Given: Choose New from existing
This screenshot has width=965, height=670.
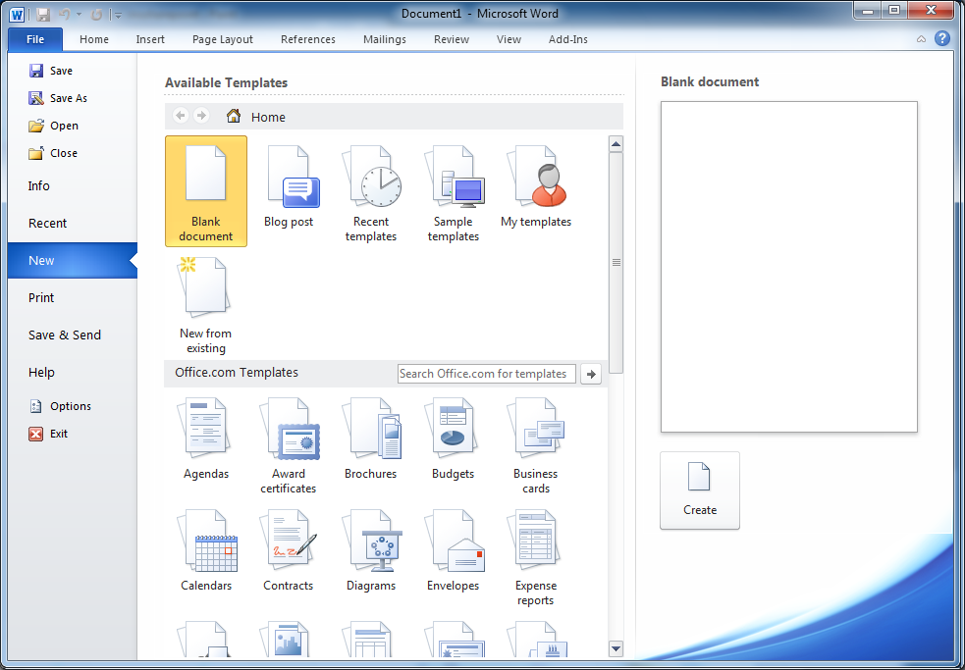Looking at the screenshot, I should coord(206,305).
